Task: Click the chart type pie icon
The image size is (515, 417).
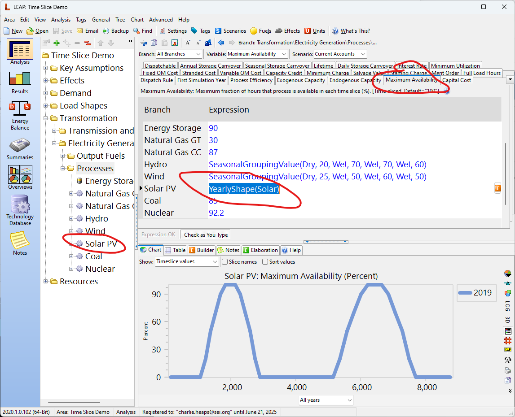Action: click(x=508, y=274)
